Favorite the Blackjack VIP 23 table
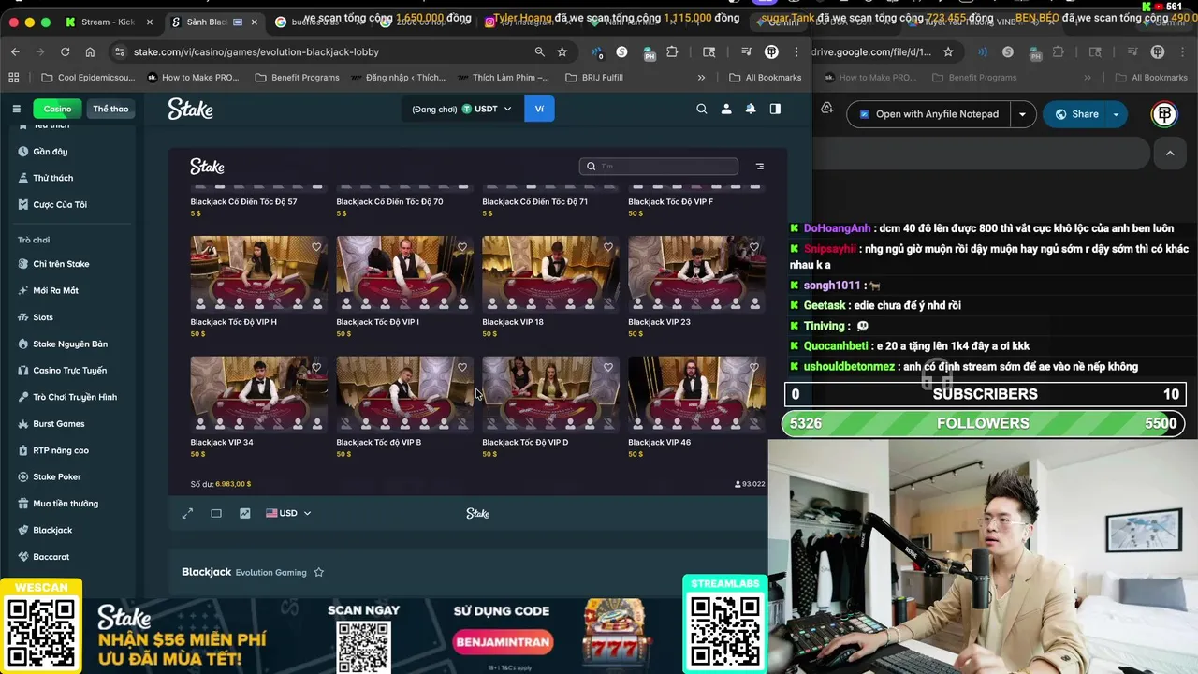The image size is (1198, 674). point(754,247)
